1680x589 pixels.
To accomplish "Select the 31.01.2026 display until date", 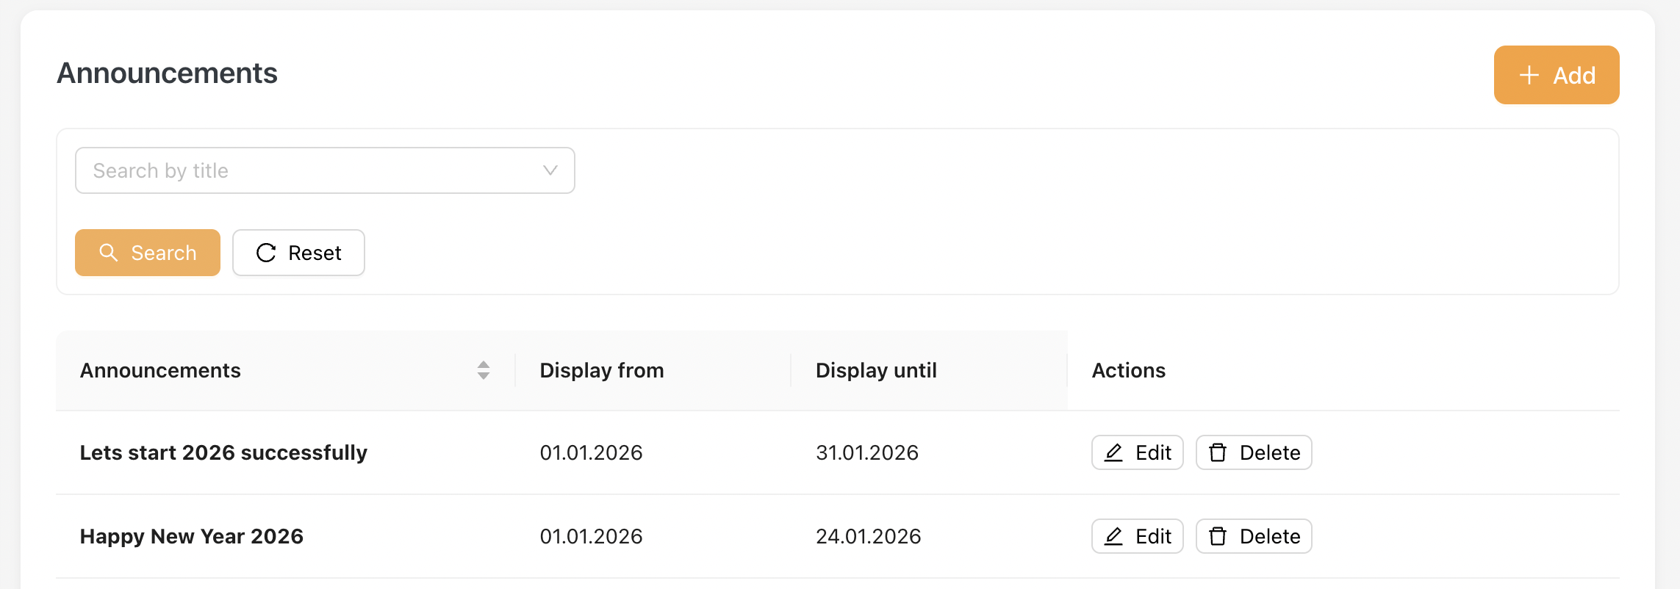I will (867, 452).
